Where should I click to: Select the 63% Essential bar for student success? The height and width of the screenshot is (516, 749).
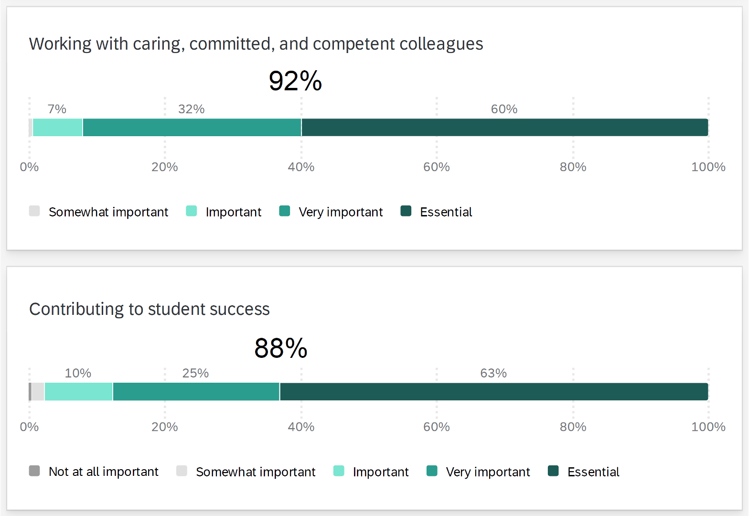[493, 392]
